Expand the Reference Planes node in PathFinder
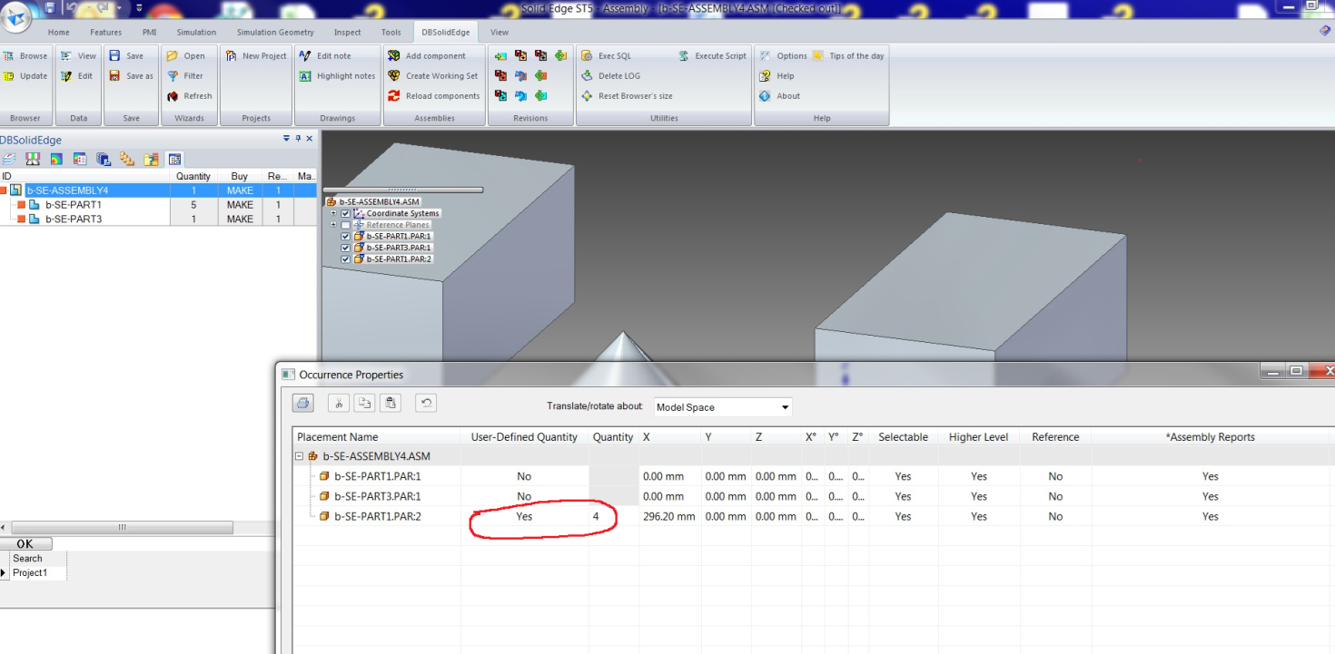 tap(334, 225)
